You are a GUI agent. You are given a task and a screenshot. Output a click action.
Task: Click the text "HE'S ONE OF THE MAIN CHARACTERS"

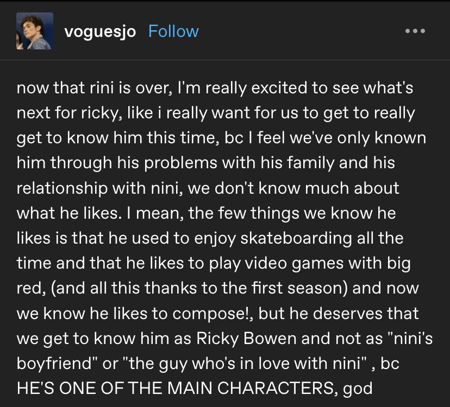176,389
